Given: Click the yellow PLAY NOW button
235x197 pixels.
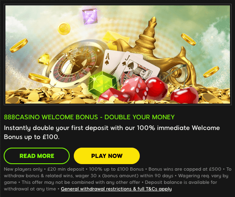Looking at the screenshot, I should [107, 156].
